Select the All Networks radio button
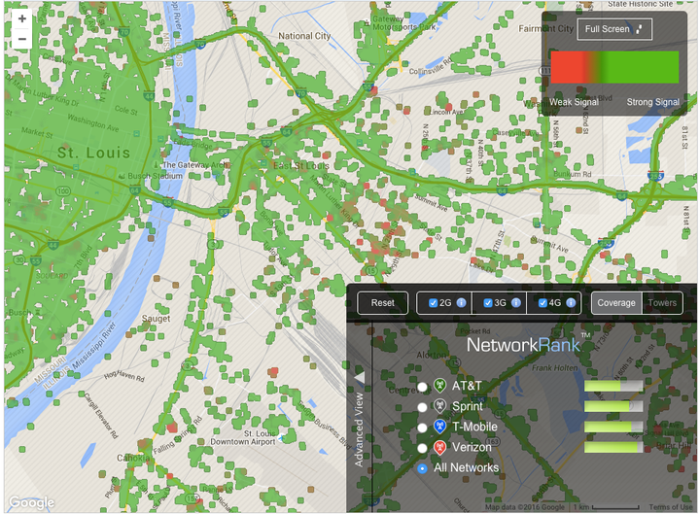The image size is (700, 514). point(422,468)
